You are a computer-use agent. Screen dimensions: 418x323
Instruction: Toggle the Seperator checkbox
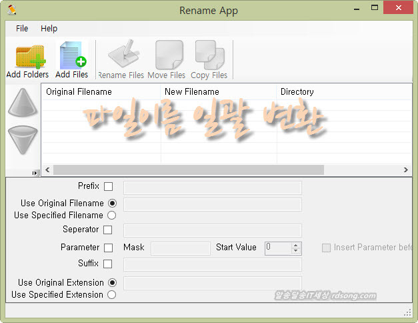pyautogui.click(x=108, y=230)
